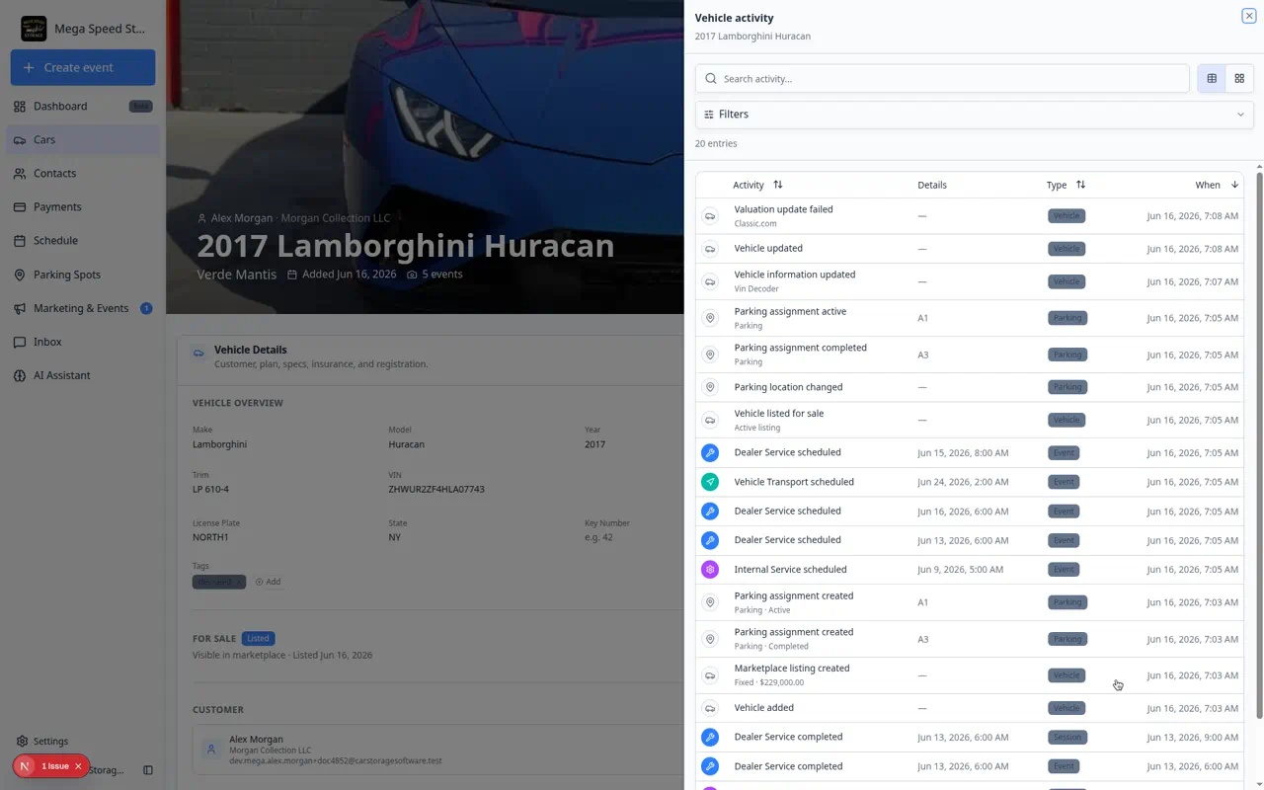Click Jun 24, 2026, 2:00 AM detail
This screenshot has width=1264, height=790.
pos(962,482)
